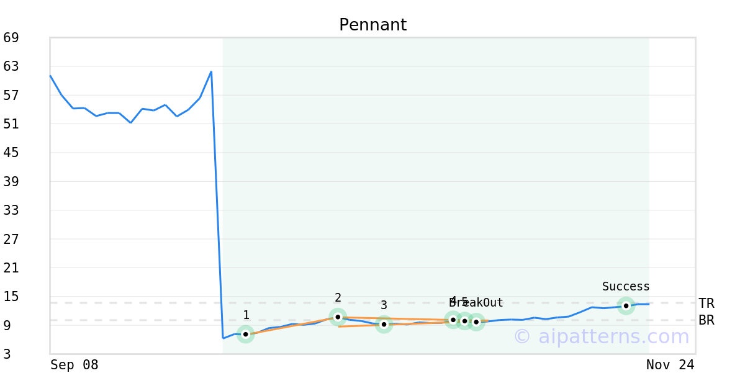The image size is (745, 391).
Task: Click the Success text label
Action: [x=626, y=287]
